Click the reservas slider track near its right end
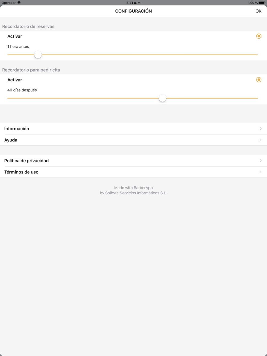This screenshot has width=267, height=356. (x=251, y=55)
